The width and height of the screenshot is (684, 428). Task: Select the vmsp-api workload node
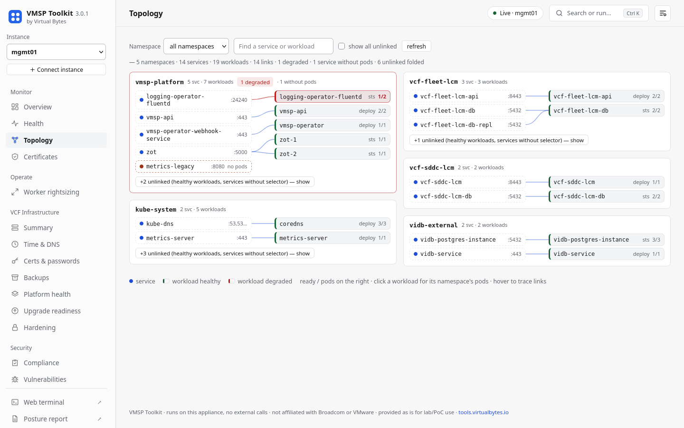(x=332, y=111)
